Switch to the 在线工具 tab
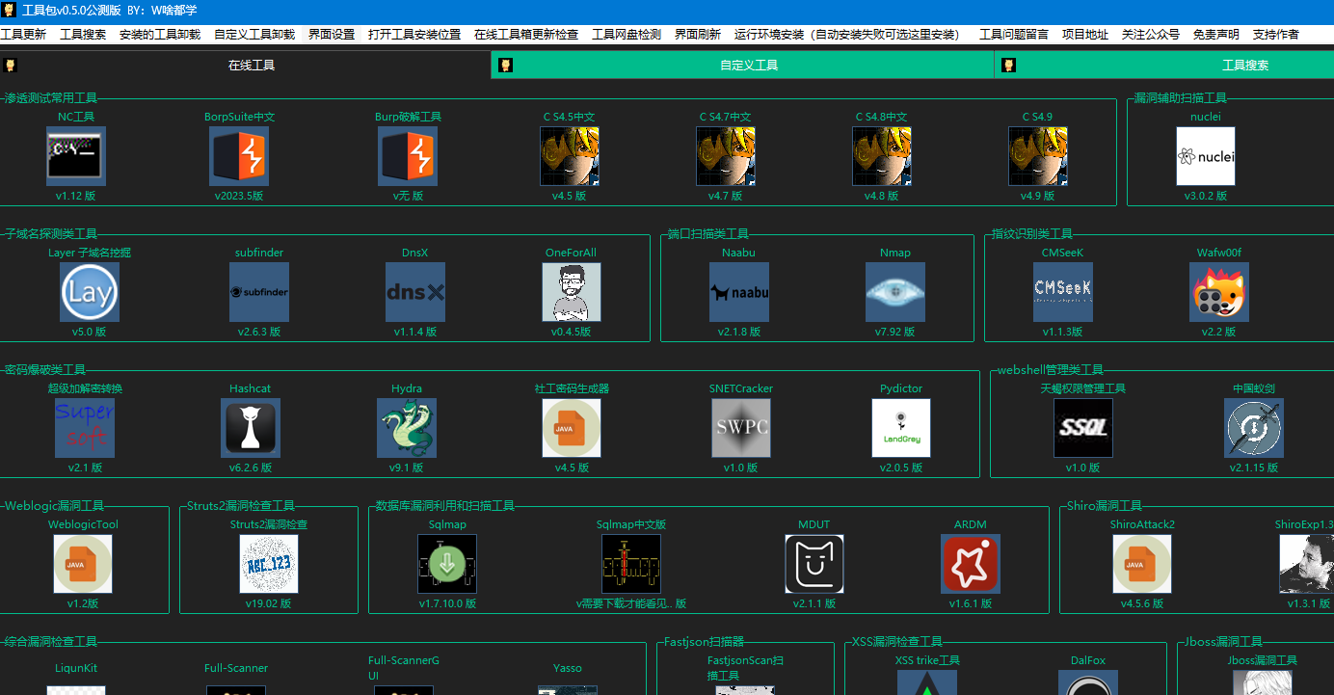Image resolution: width=1334 pixels, height=695 pixels. pyautogui.click(x=245, y=65)
